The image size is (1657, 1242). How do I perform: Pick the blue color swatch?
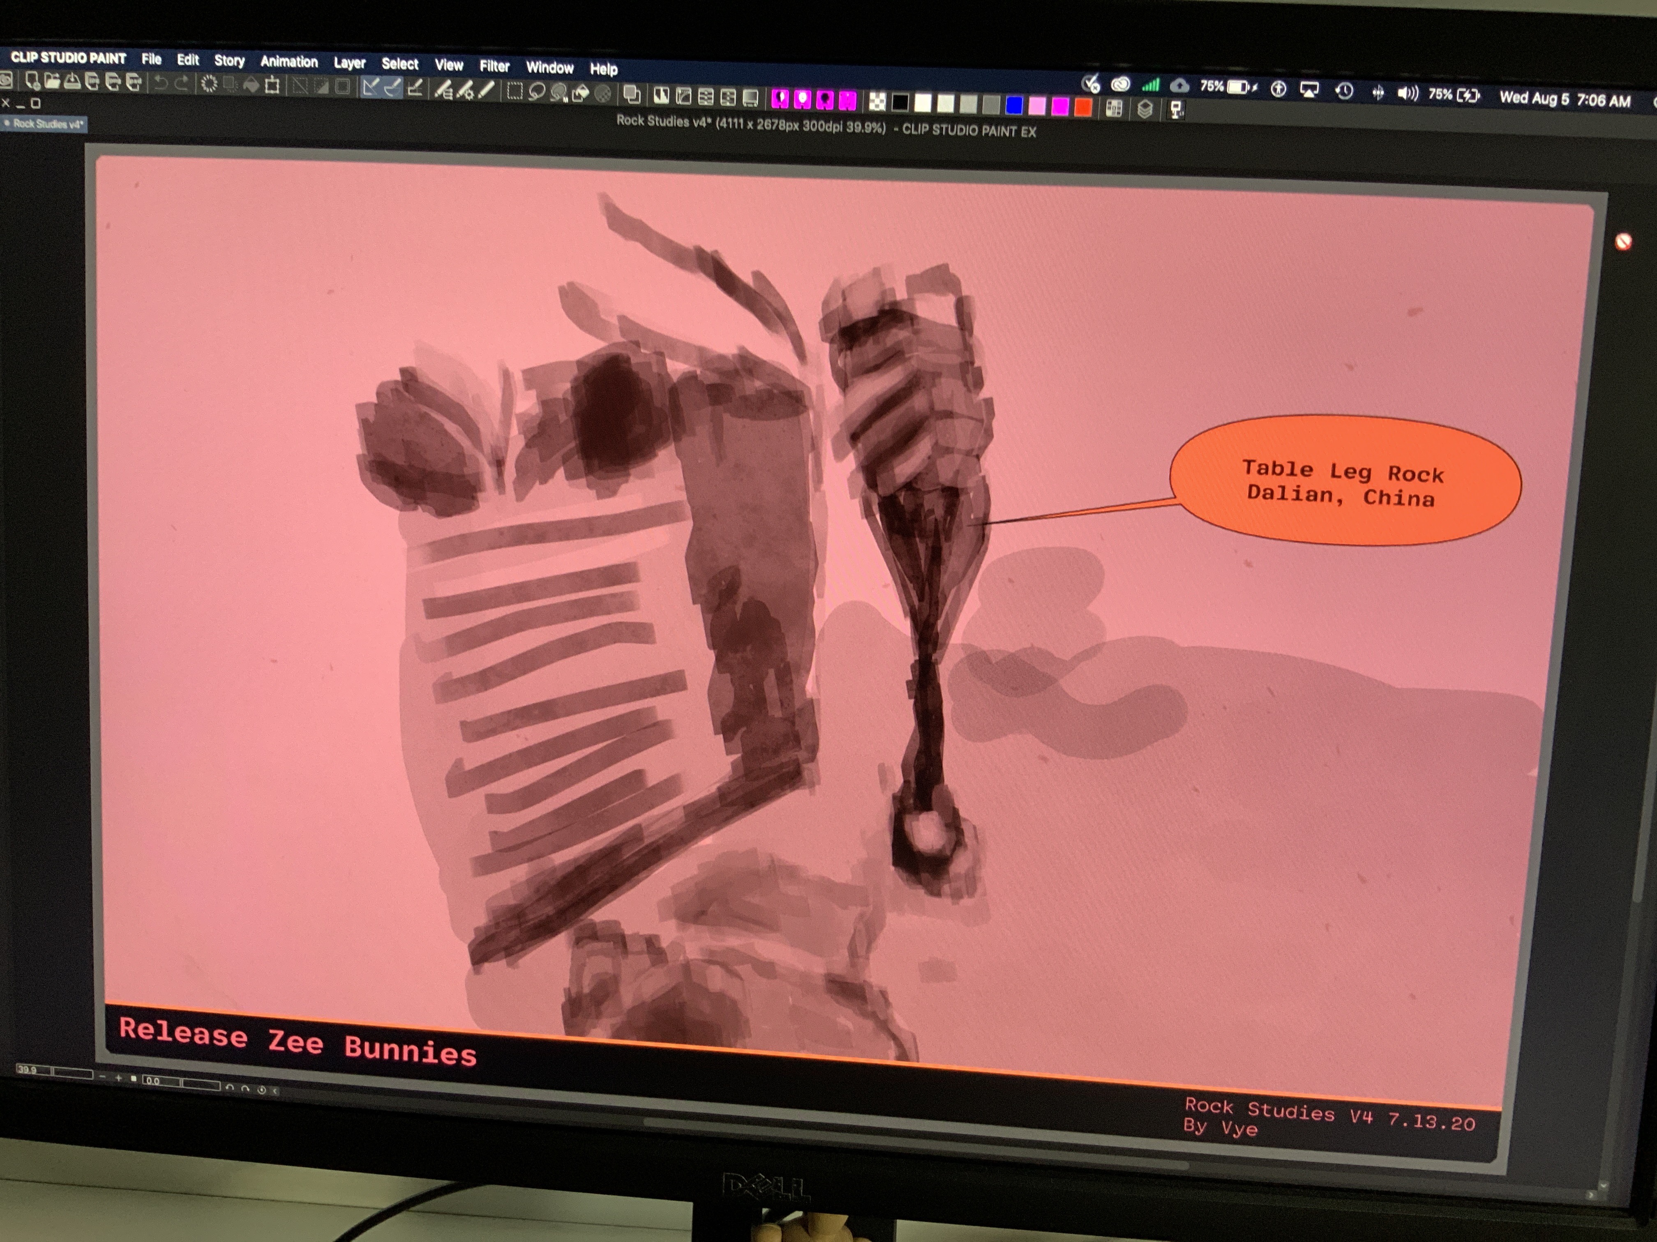[x=1014, y=106]
